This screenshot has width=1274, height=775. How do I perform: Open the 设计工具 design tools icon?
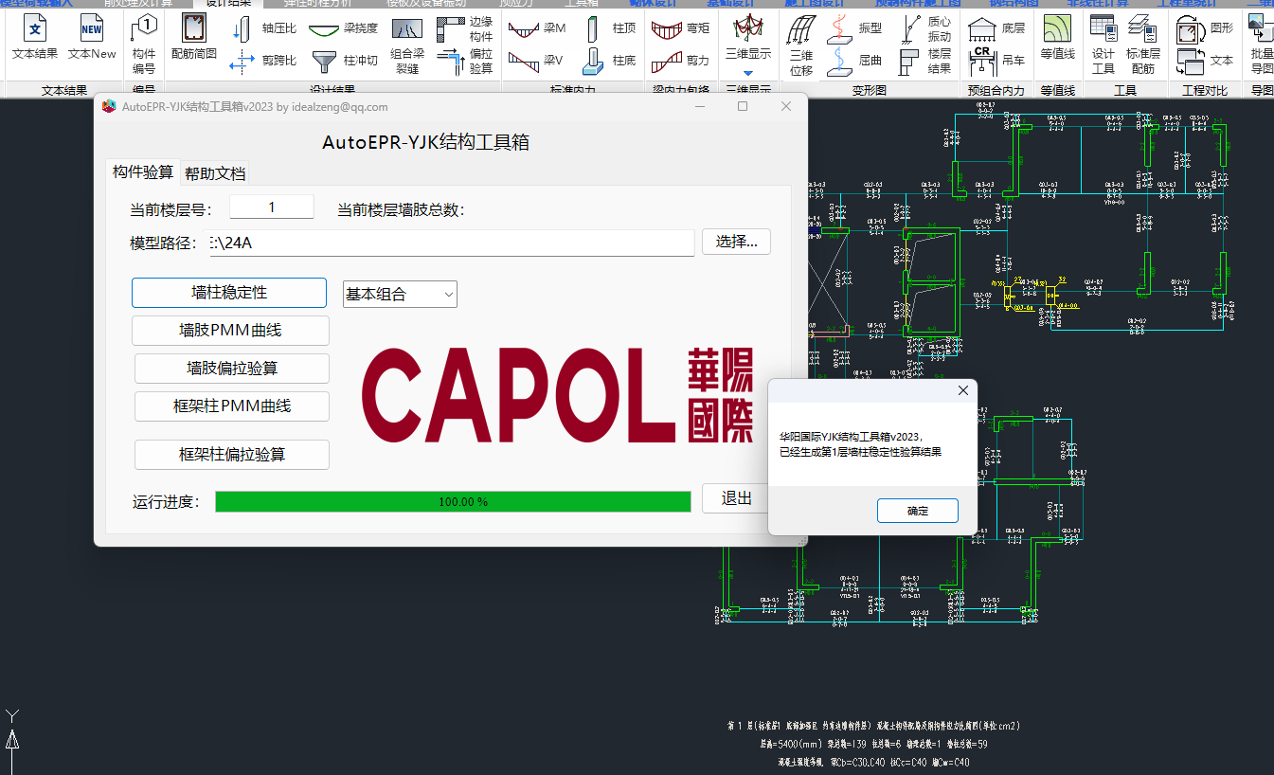click(x=1103, y=44)
